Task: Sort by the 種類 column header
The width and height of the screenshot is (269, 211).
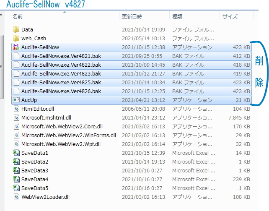Action: click(x=177, y=17)
